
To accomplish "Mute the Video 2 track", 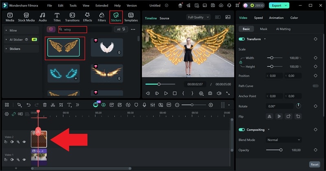I will coord(12,142).
